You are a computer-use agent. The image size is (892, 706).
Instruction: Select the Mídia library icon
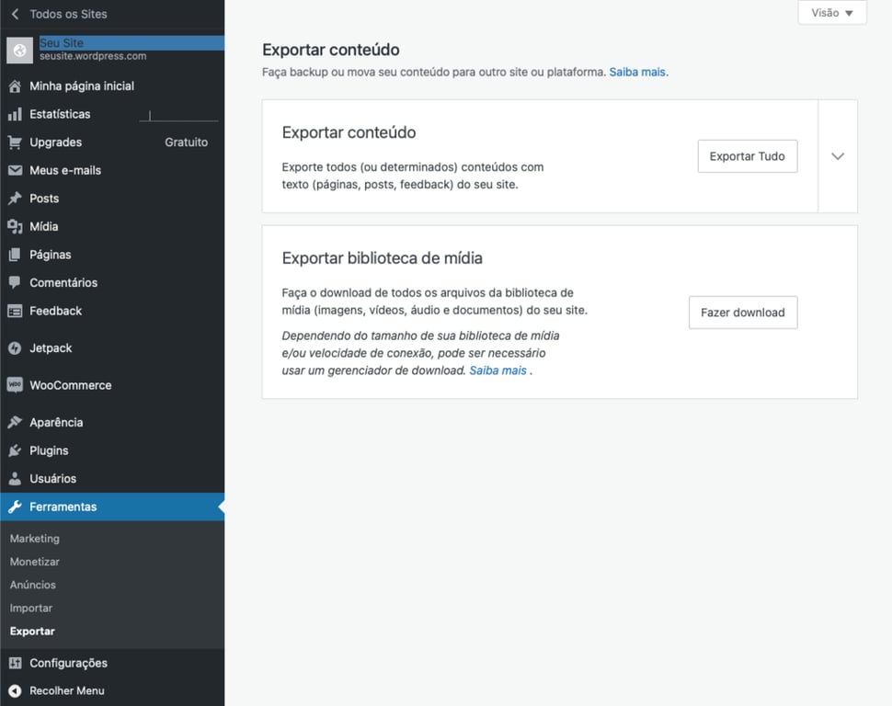(16, 226)
